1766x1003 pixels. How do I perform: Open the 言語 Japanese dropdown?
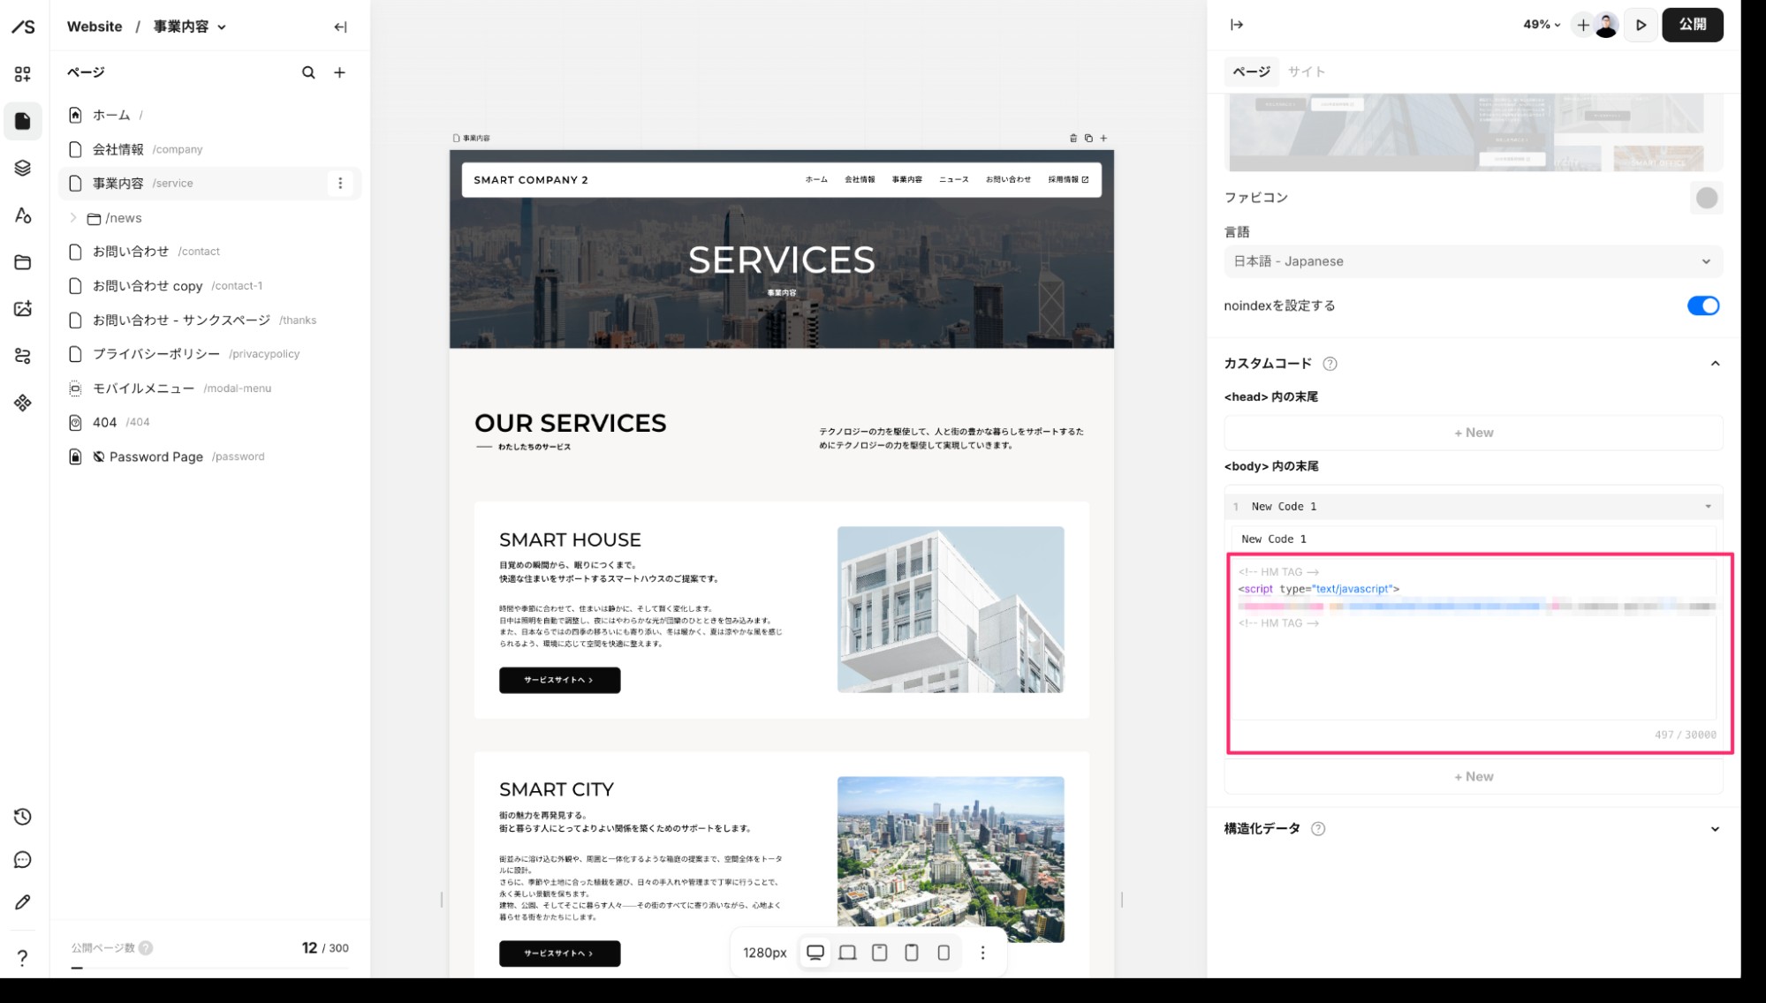[1473, 261]
